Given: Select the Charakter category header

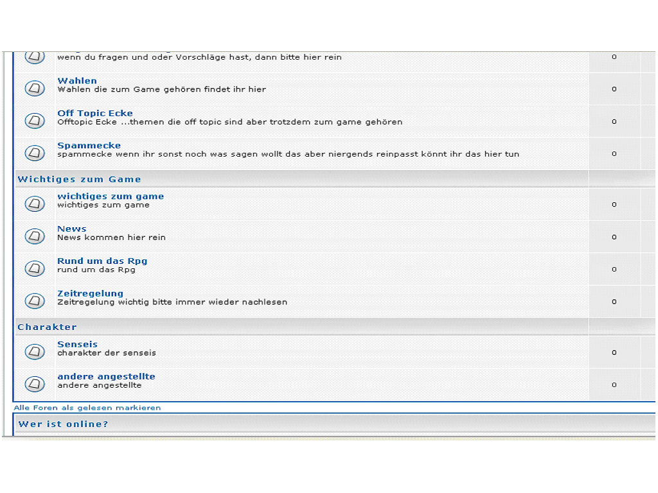Looking at the screenshot, I should click(x=47, y=327).
